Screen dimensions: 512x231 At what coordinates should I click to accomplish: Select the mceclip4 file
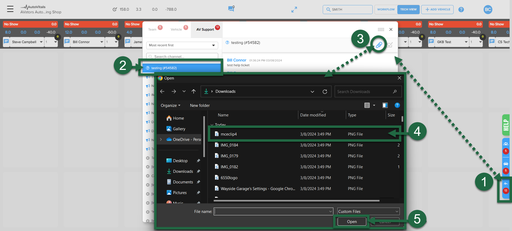[x=229, y=134]
